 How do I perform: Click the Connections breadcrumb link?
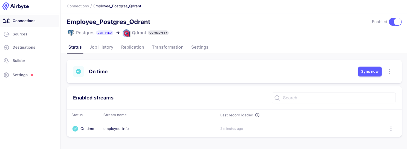78,6
